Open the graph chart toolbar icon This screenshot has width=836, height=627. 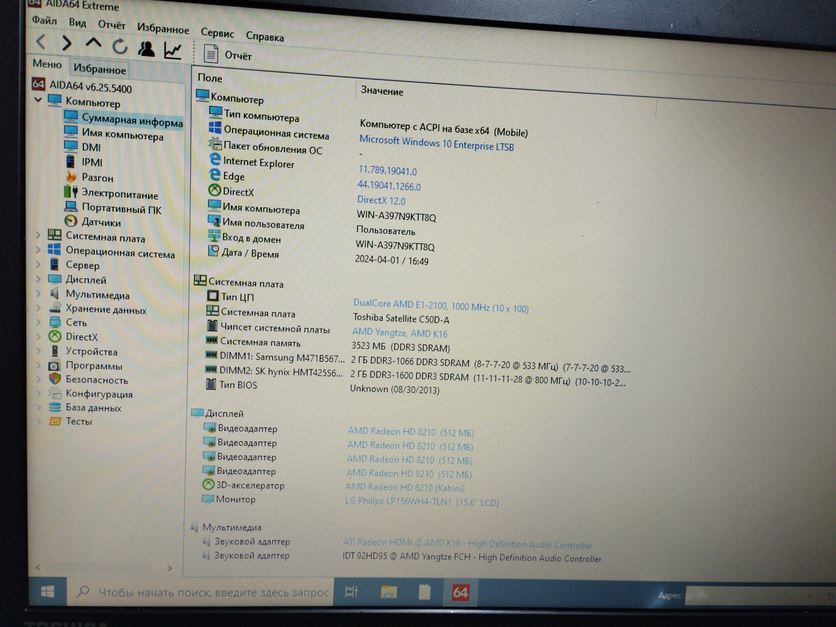173,51
